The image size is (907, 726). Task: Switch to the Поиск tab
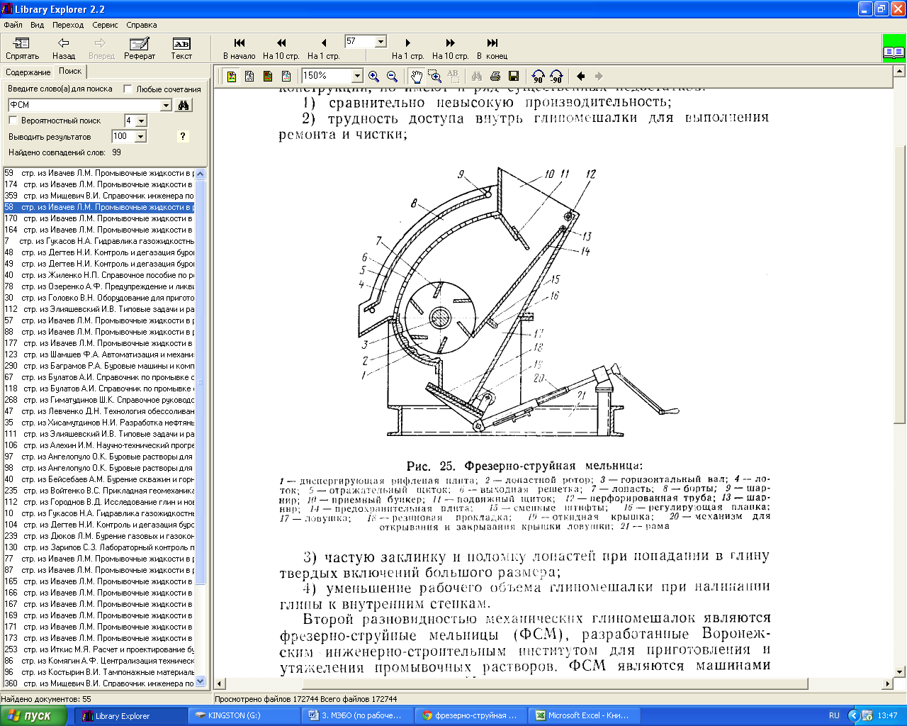point(70,71)
